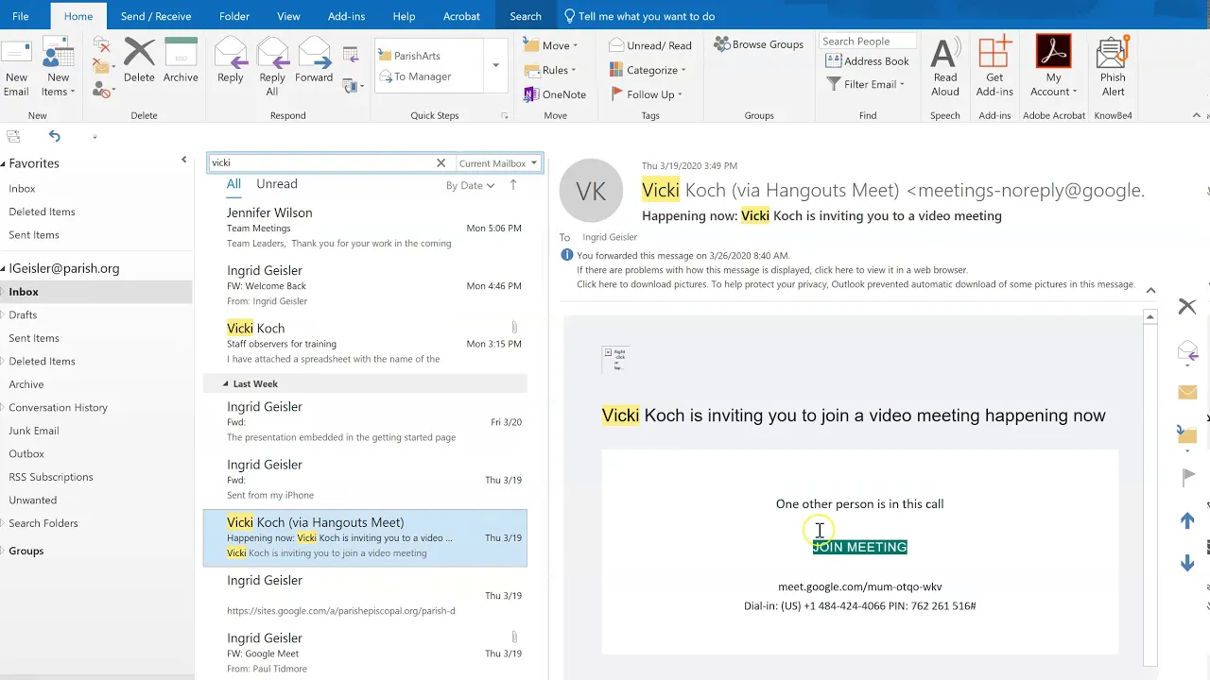
Task: Select the Drafts folder
Action: pos(23,314)
